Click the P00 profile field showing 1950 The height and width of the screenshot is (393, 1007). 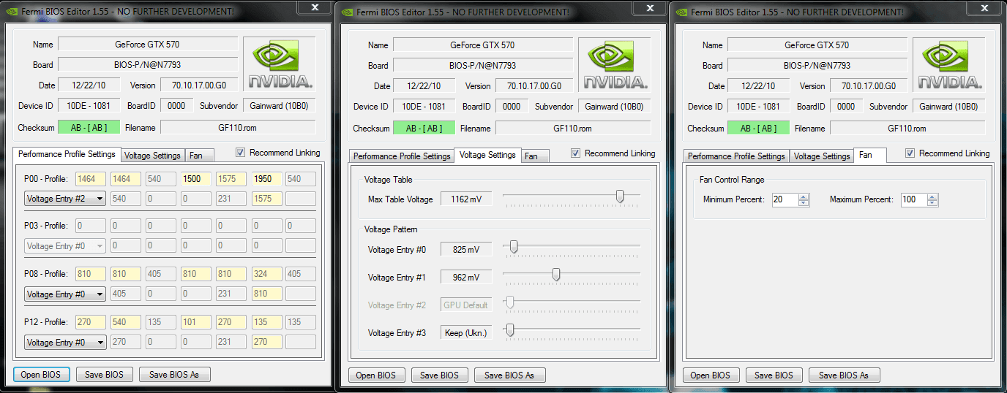[266, 179]
